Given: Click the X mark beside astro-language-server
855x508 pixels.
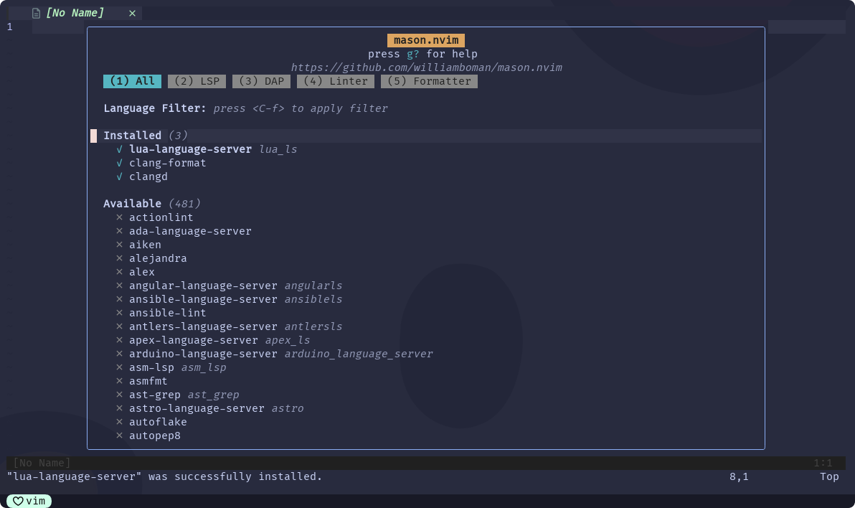Looking at the screenshot, I should tap(119, 408).
